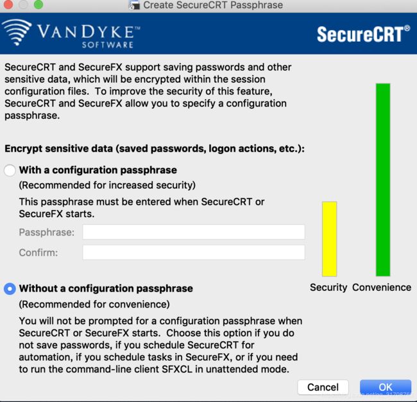The width and height of the screenshot is (417, 402).
Task: Click the With a configuration passphrase label text
Action: (x=98, y=170)
